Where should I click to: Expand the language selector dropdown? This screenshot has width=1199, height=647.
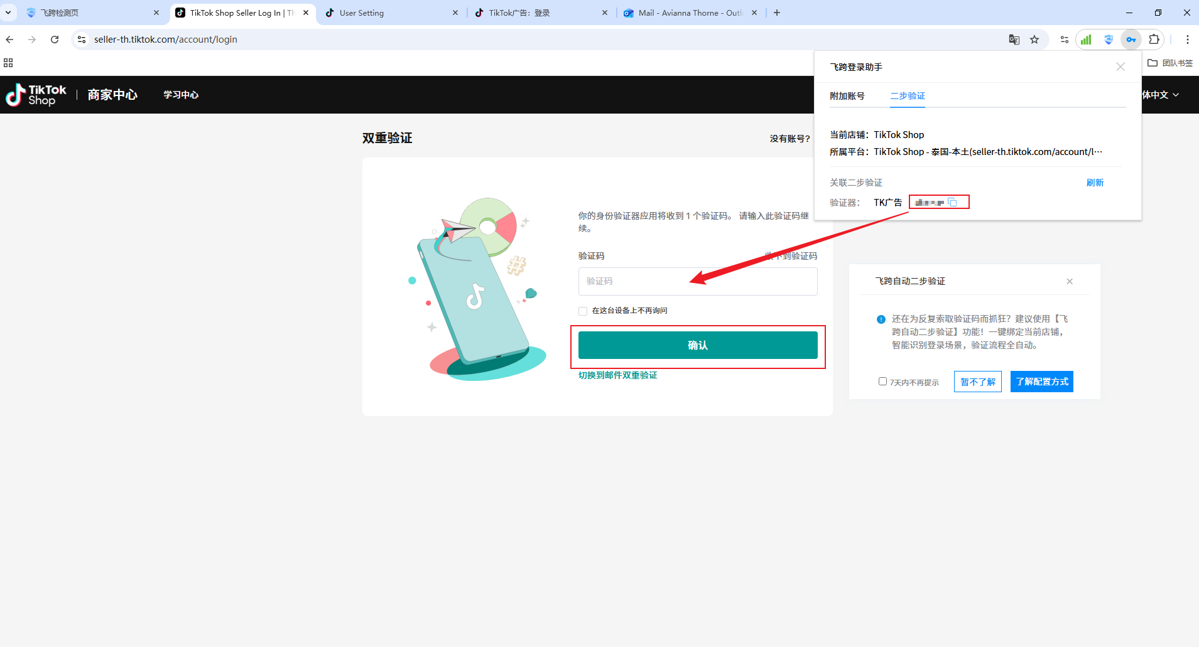pyautogui.click(x=1160, y=95)
